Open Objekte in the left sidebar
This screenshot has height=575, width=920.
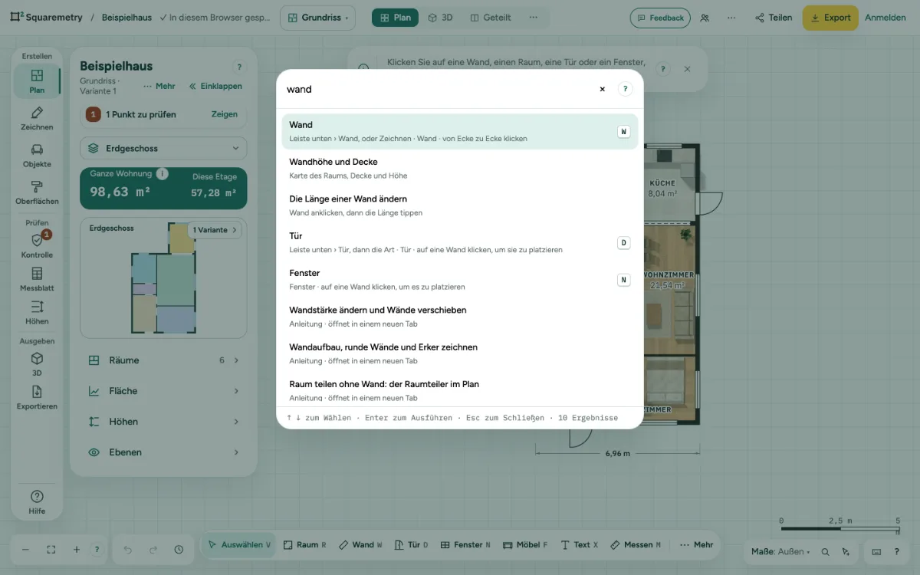point(37,156)
